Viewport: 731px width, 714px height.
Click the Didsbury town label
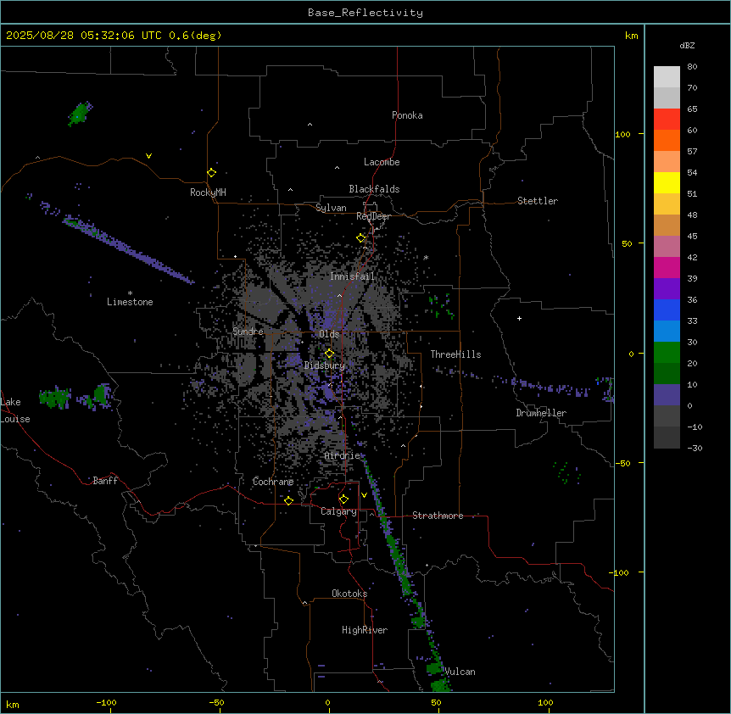click(325, 365)
